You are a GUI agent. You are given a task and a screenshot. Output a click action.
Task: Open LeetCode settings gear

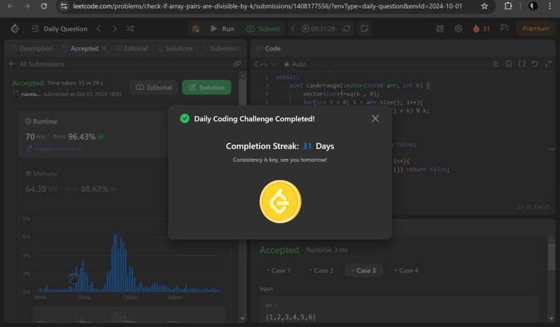coord(458,29)
